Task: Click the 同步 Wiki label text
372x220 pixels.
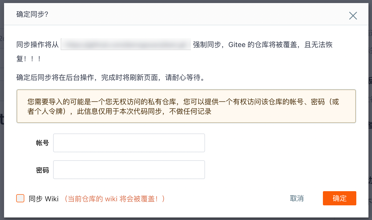Action: pos(44,199)
